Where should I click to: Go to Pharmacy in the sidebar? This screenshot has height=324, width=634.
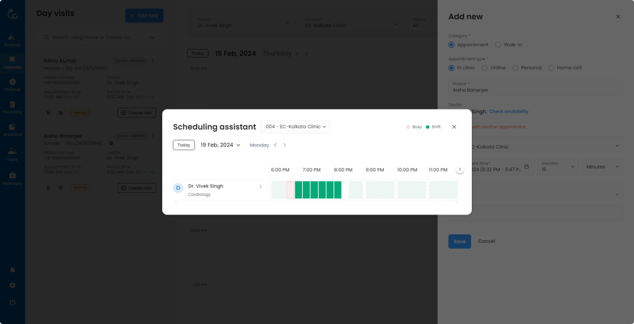tap(12, 178)
